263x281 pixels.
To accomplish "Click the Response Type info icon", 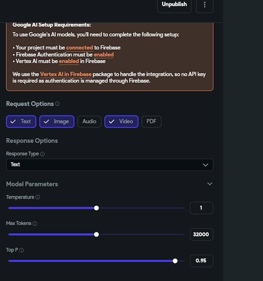I will coord(42,154).
